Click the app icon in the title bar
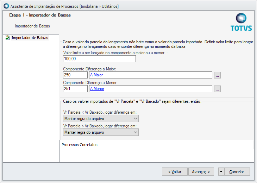Screen dimensions: 257x183 tap(6, 6)
